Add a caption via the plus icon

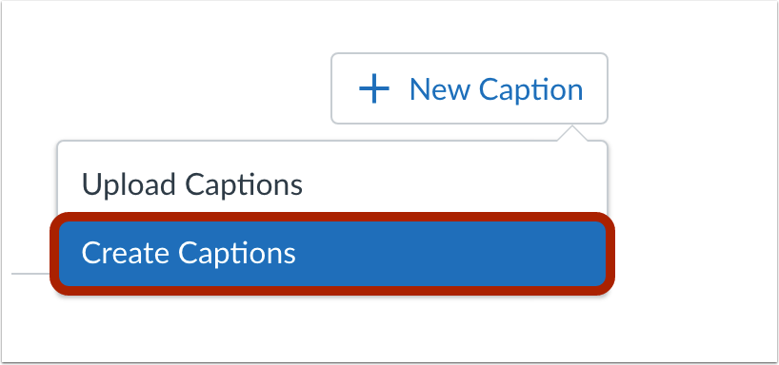[374, 89]
